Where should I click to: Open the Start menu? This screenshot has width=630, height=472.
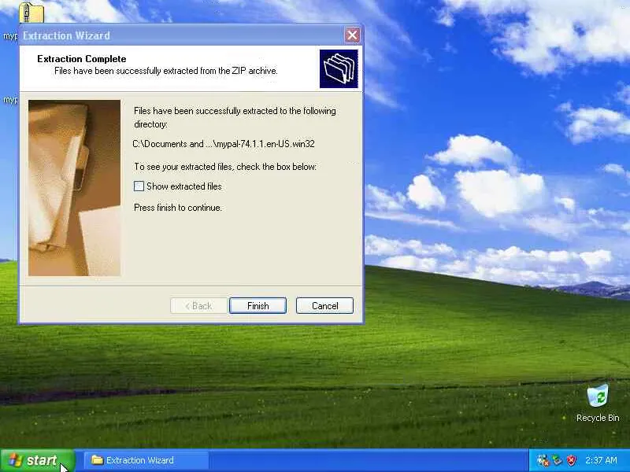point(37,460)
